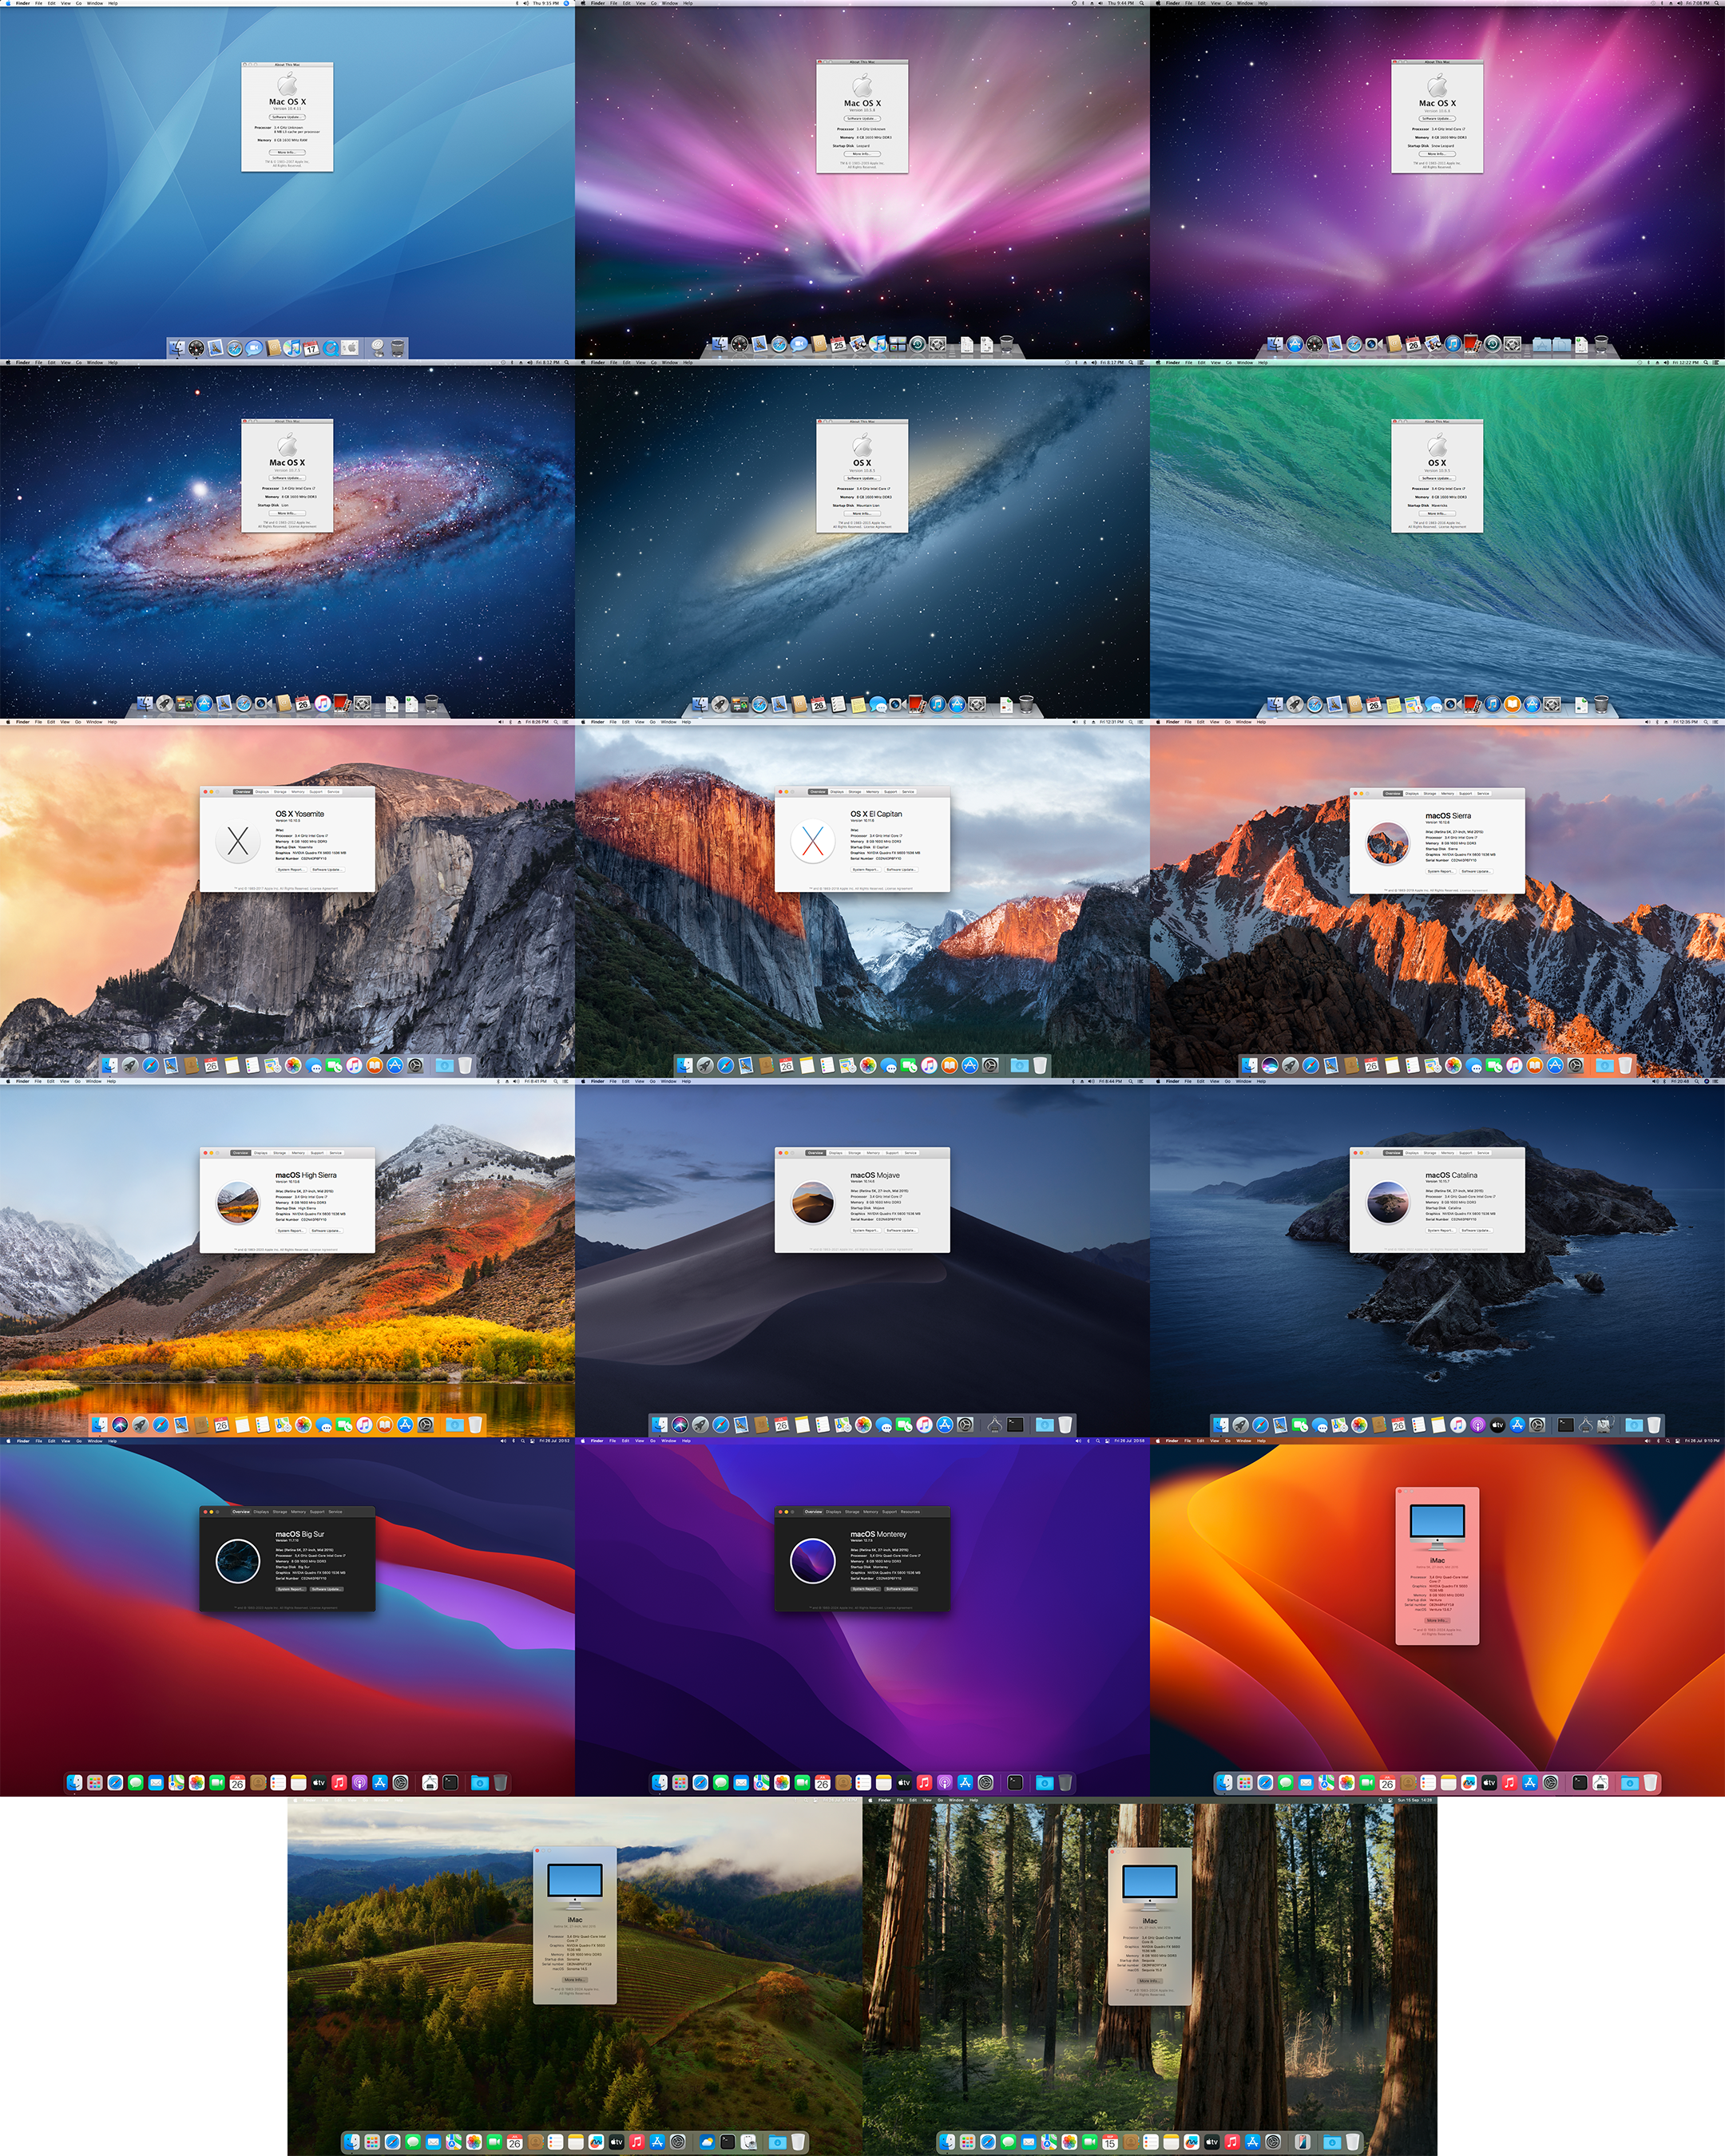The height and width of the screenshot is (2156, 1725).
Task: Open Siri from the Sierra dock
Action: pyautogui.click(x=1270, y=1066)
